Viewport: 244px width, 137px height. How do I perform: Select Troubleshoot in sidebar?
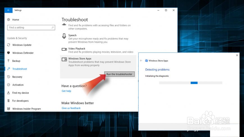pyautogui.click(x=20, y=69)
